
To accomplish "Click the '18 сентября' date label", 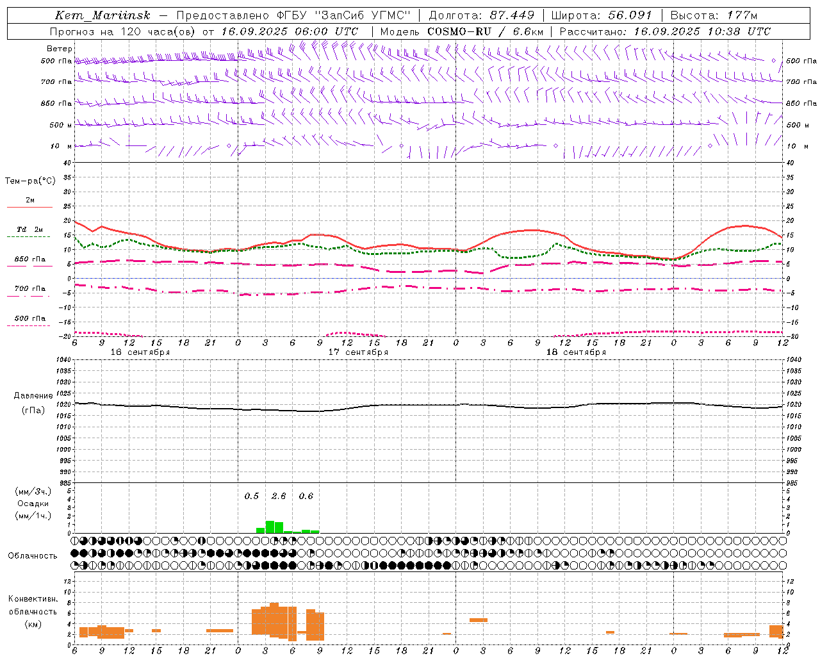I will tap(576, 352).
